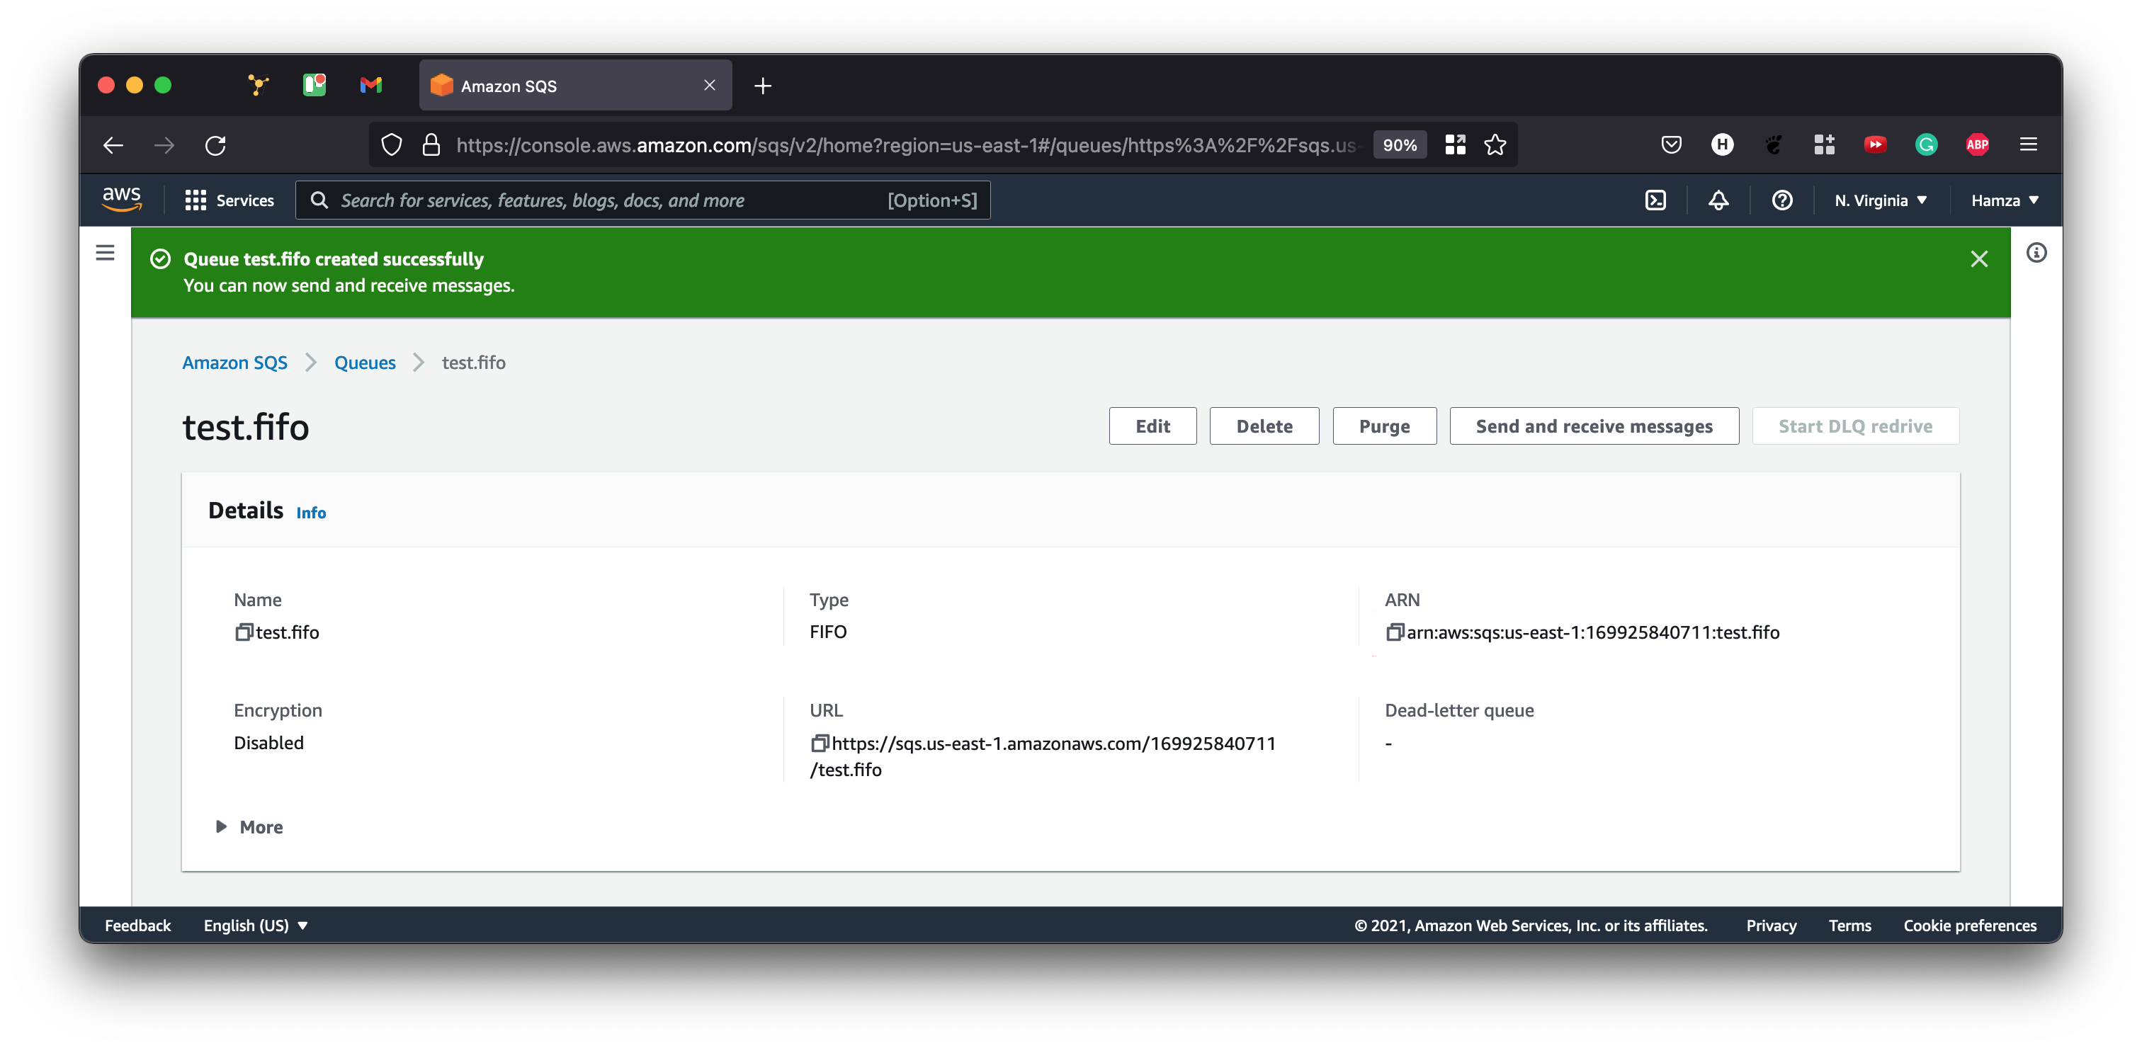
Task: Close the Amazon SQS tab
Action: (x=709, y=85)
